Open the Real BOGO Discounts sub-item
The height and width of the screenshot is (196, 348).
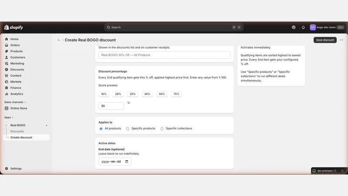pyautogui.click(x=17, y=132)
